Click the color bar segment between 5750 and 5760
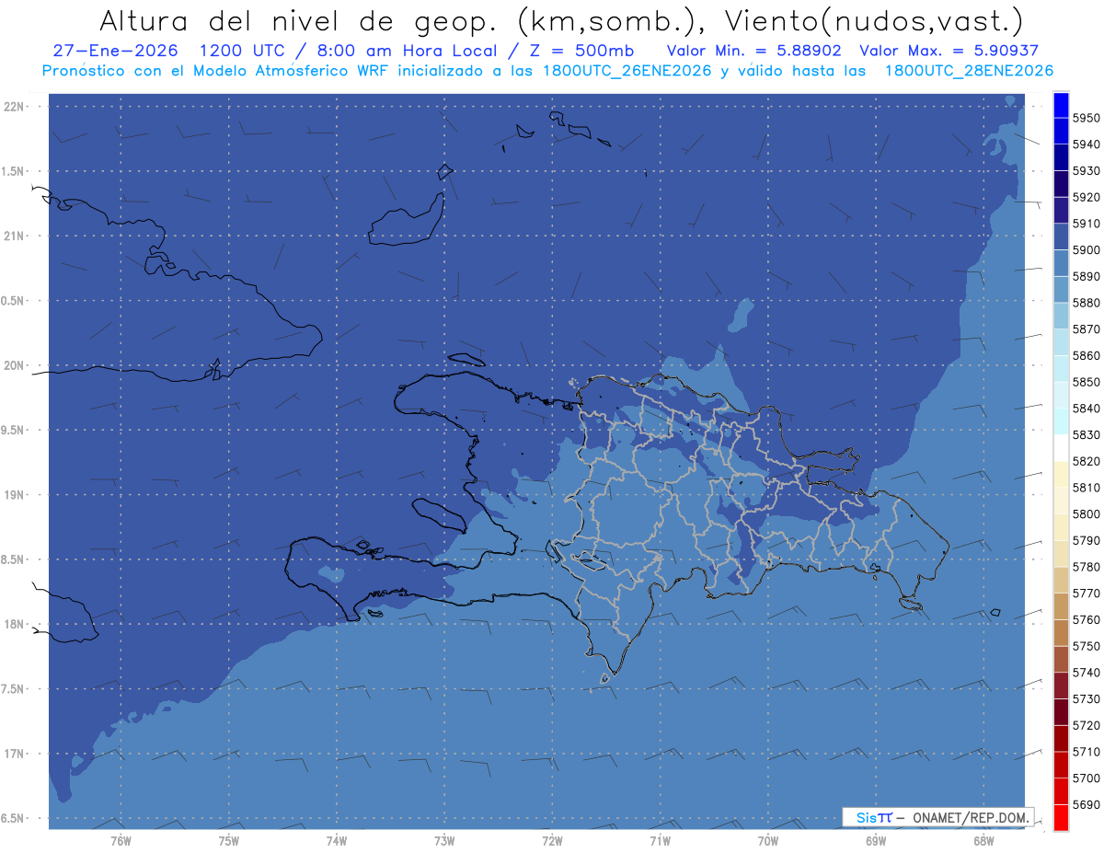Screen dimensions: 1104x853 point(1061,632)
